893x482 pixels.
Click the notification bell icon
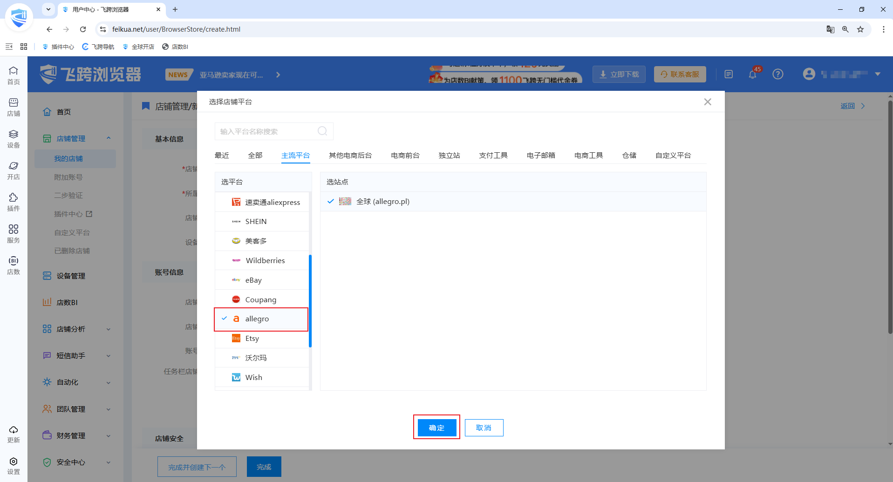(753, 75)
